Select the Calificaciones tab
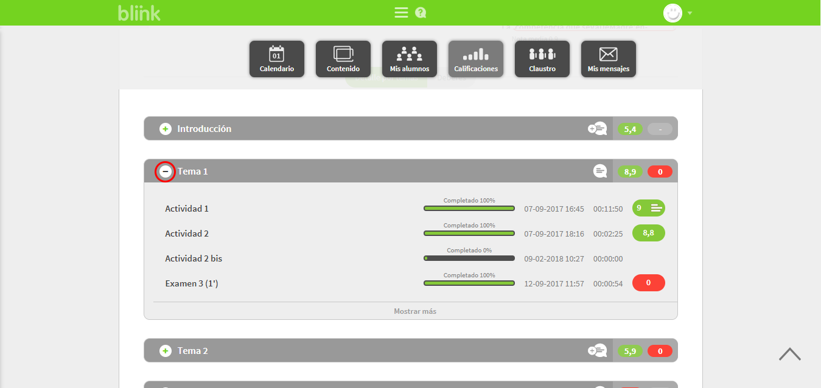This screenshot has width=821, height=388. [x=475, y=59]
